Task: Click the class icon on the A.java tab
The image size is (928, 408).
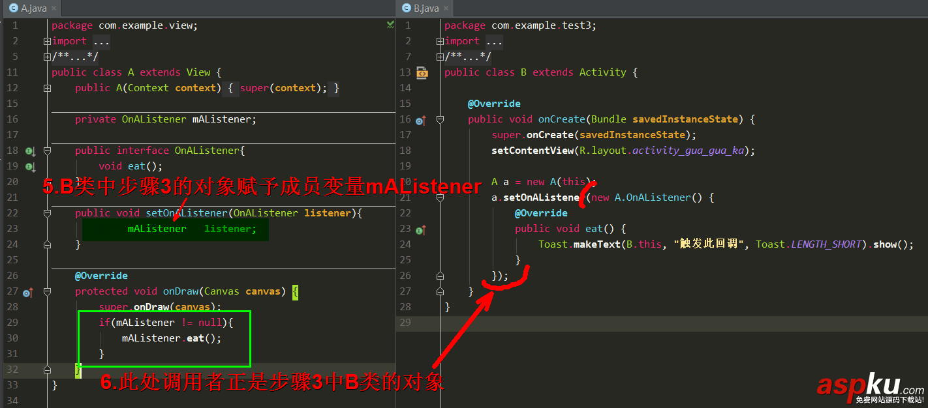Action: [x=13, y=8]
